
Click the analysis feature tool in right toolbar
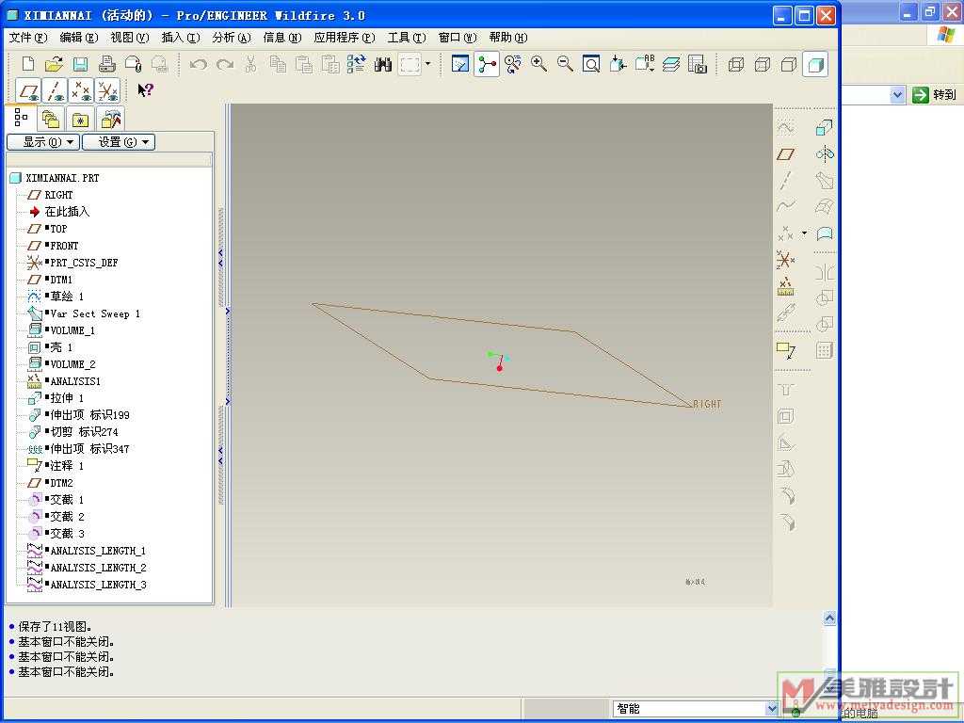tap(786, 286)
